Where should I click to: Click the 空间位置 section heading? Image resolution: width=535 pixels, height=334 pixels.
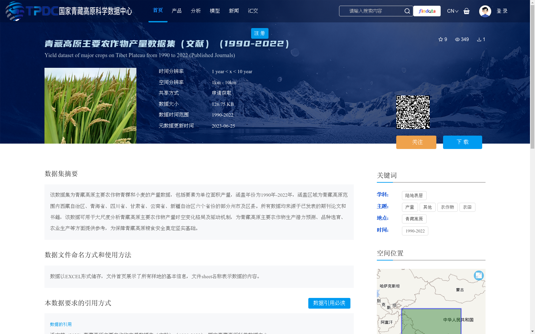[390, 253]
